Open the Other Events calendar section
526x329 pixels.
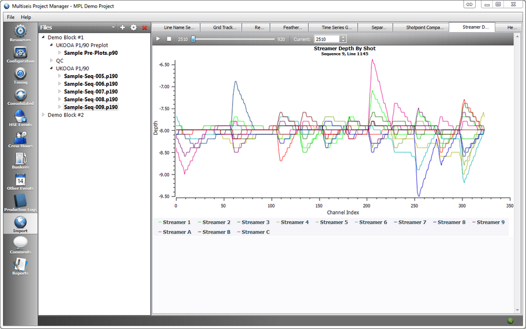[x=20, y=181]
